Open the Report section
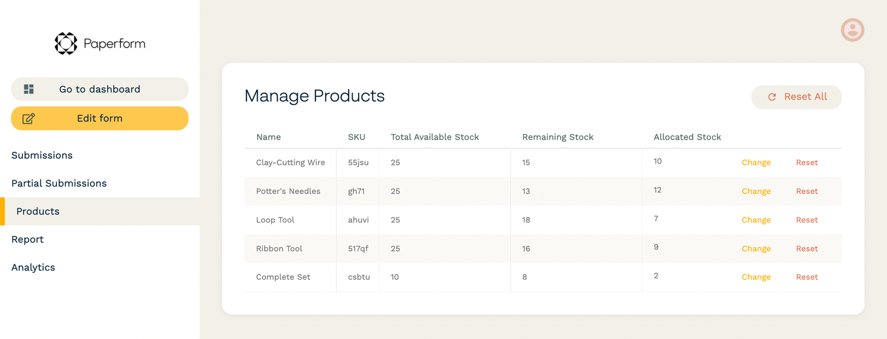The height and width of the screenshot is (339, 887). pos(27,239)
